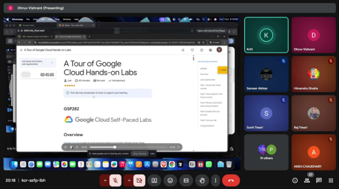Screen dimensions: 339x189
Task: Open the File menu in the menu bar
Action: pyautogui.click(x=28, y=19)
